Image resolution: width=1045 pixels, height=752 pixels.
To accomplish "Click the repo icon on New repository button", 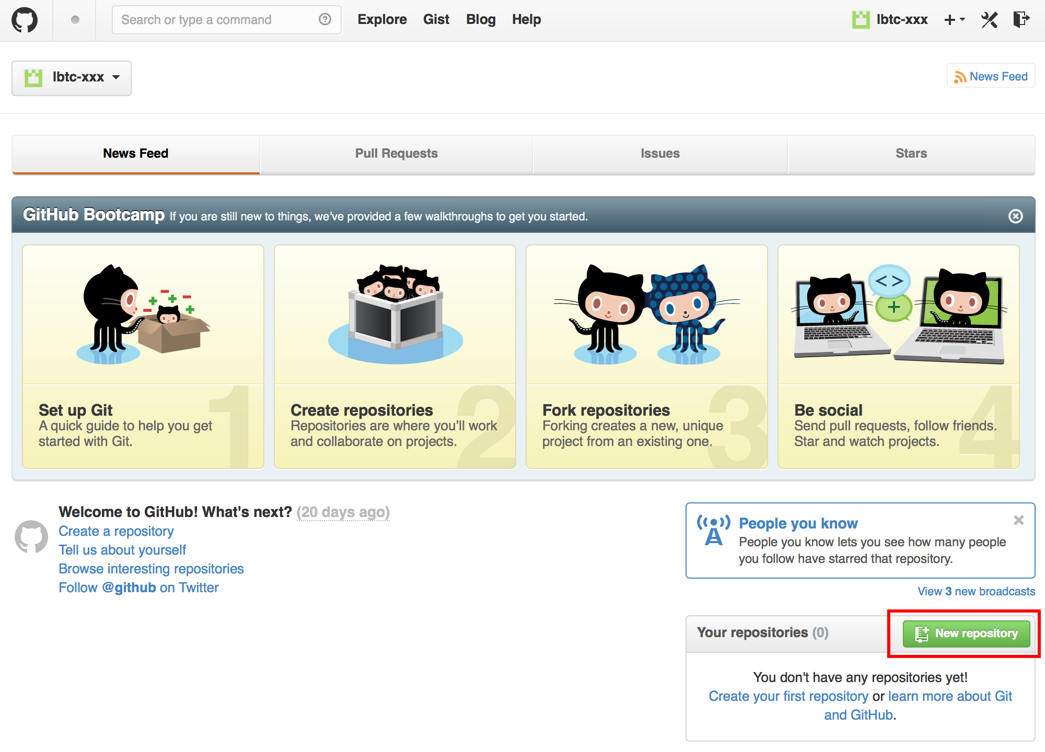I will (922, 633).
